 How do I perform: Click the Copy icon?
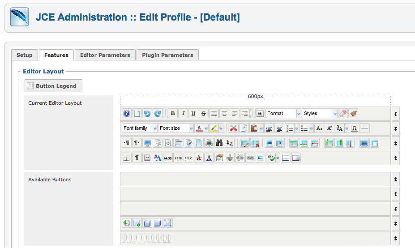coord(244,128)
